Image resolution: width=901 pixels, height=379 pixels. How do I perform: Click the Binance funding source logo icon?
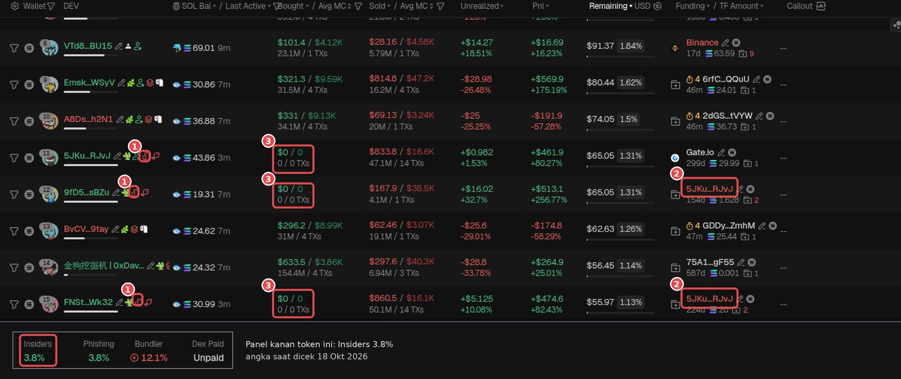click(x=675, y=48)
